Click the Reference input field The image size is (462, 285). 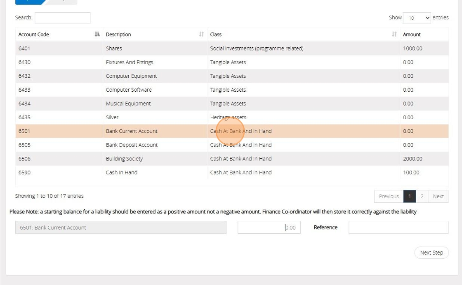pos(398,227)
